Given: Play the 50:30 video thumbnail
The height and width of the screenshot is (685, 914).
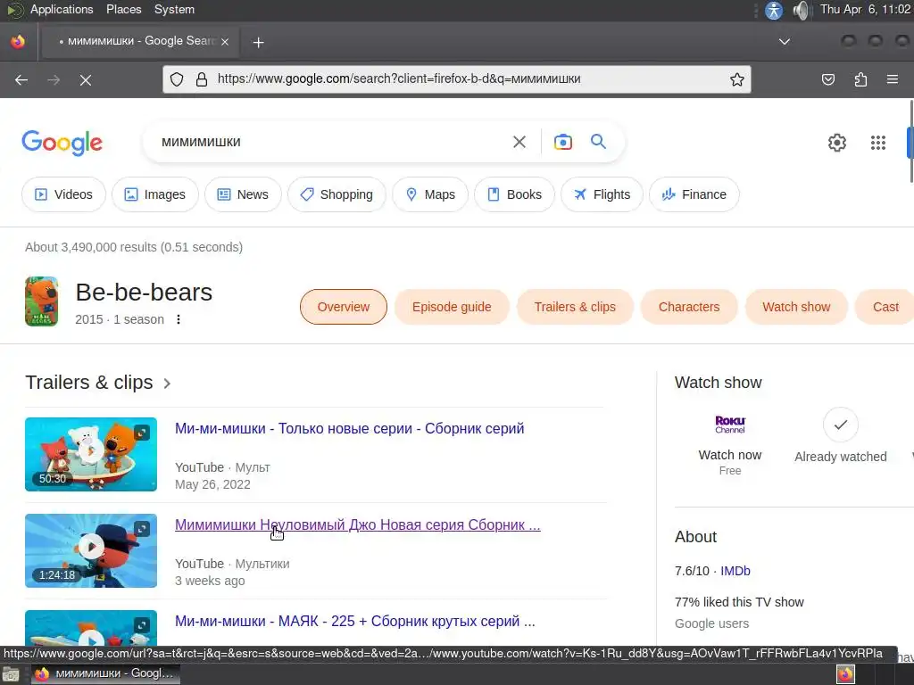Looking at the screenshot, I should pos(91,454).
